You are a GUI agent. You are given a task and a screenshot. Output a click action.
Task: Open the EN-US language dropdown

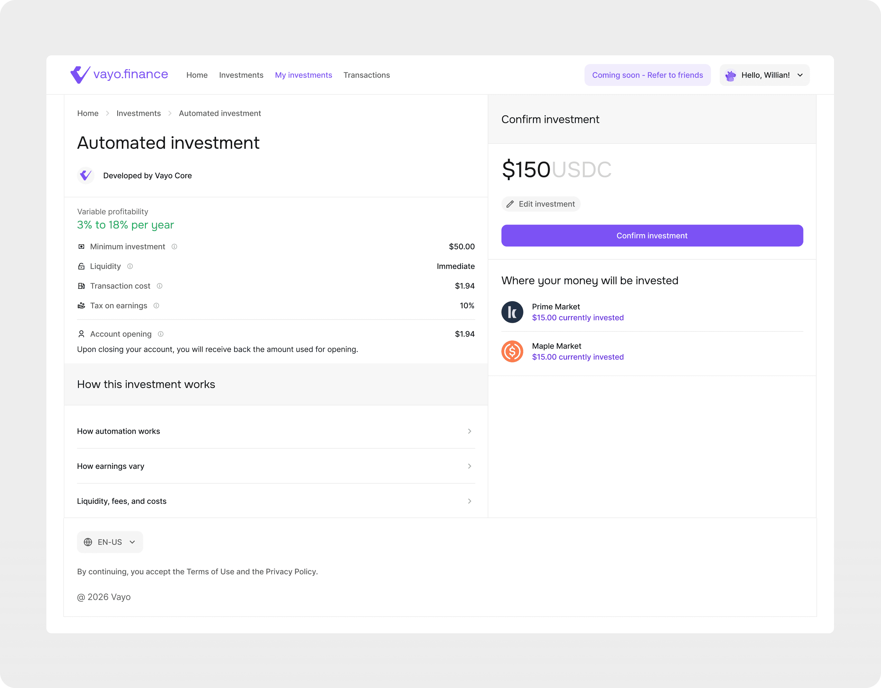(110, 542)
